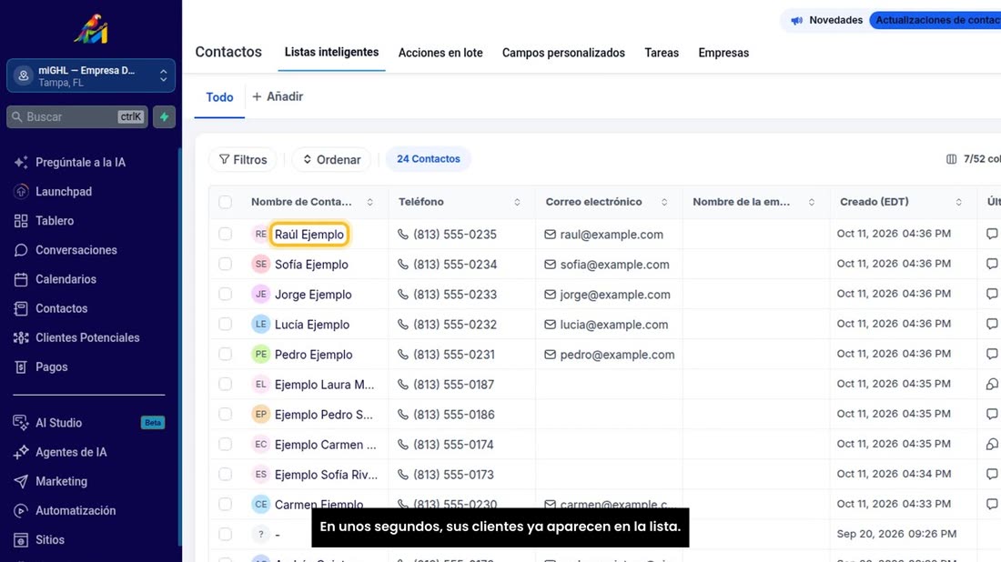Click phone icon in Raúl Ejemplo row

tap(403, 234)
